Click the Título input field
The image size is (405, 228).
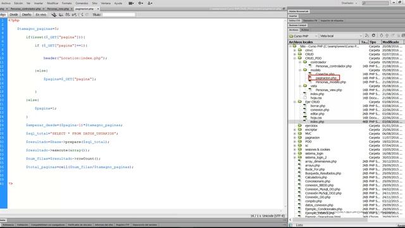pos(119,15)
